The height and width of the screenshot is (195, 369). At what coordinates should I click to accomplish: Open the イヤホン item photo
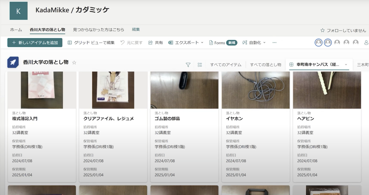click(x=255, y=90)
